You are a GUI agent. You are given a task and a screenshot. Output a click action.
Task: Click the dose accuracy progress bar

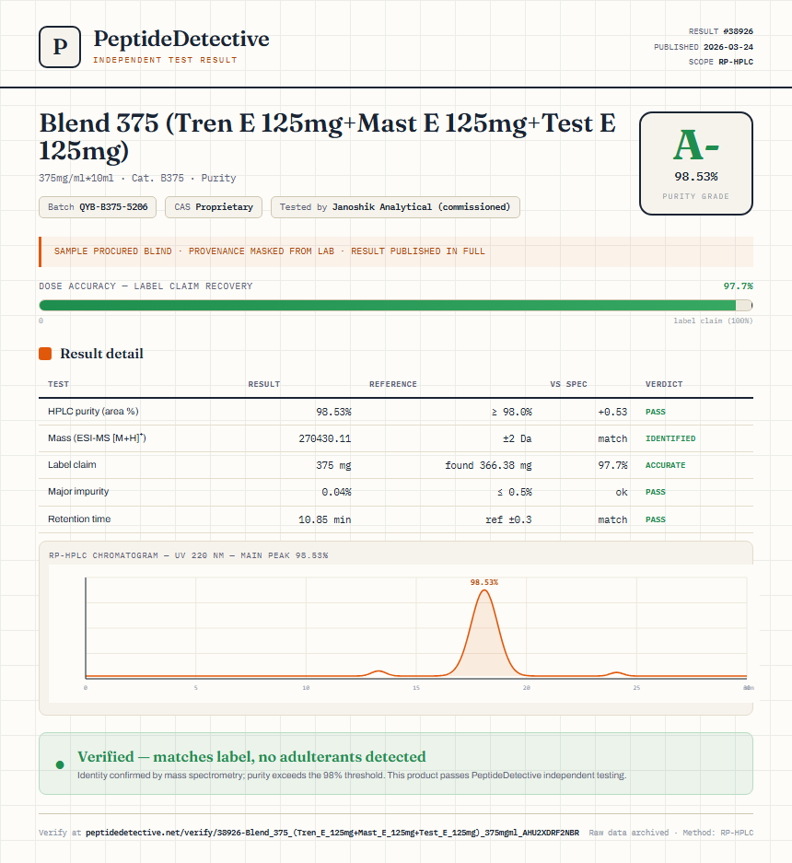tap(396, 306)
